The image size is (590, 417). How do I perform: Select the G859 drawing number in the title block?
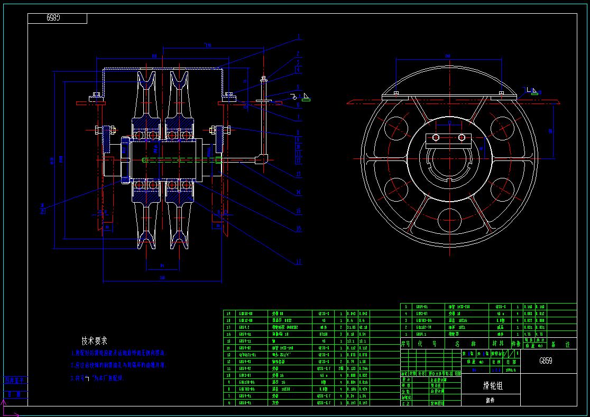pyautogui.click(x=546, y=361)
